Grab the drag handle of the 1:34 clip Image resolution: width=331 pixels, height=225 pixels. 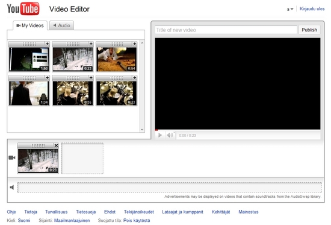point(29,78)
